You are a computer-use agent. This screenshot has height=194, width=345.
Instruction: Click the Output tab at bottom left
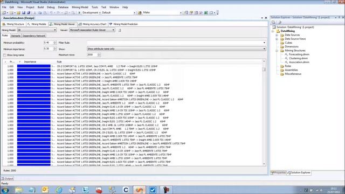click(8, 178)
